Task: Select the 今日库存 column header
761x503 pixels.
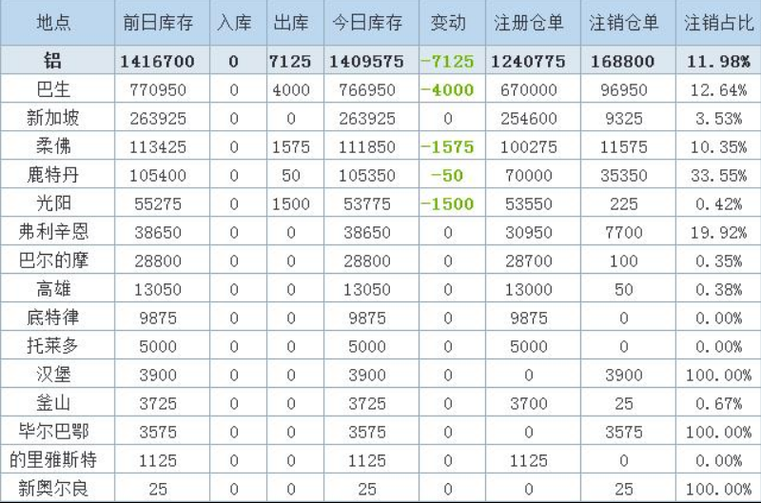Action: tap(367, 23)
